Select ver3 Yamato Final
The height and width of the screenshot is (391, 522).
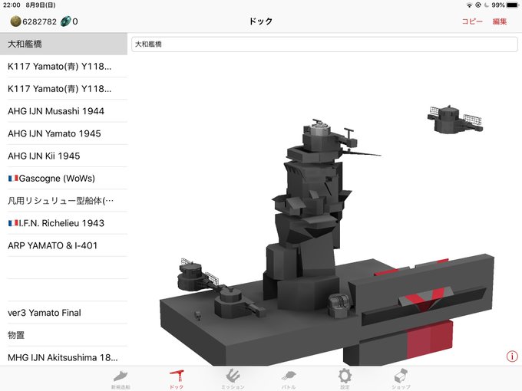click(x=64, y=313)
